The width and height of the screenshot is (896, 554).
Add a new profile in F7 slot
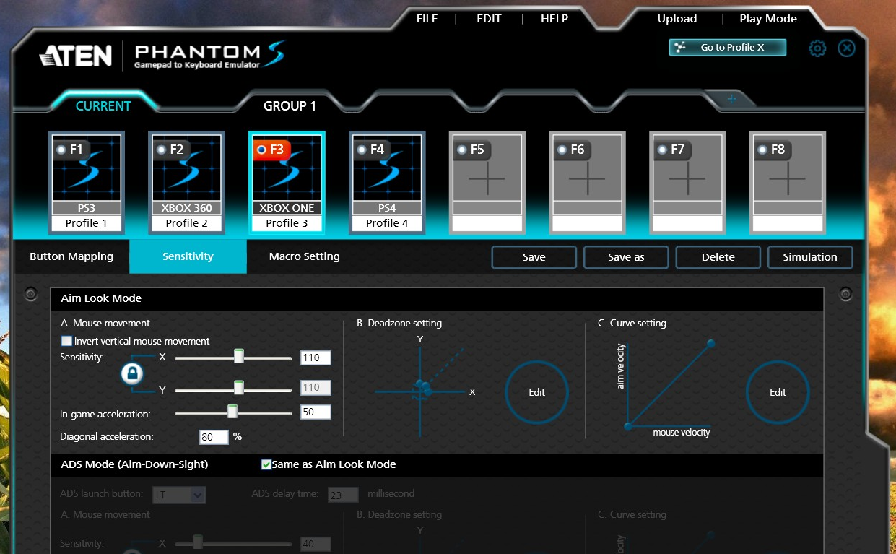point(687,182)
